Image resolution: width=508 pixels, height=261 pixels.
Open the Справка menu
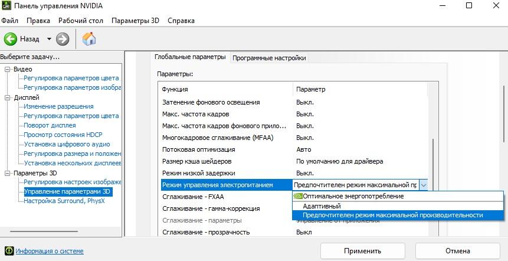pyautogui.click(x=181, y=21)
